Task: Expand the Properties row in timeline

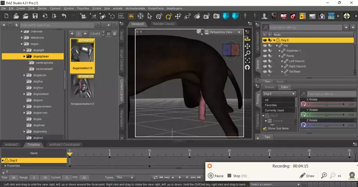Action: click(5, 166)
